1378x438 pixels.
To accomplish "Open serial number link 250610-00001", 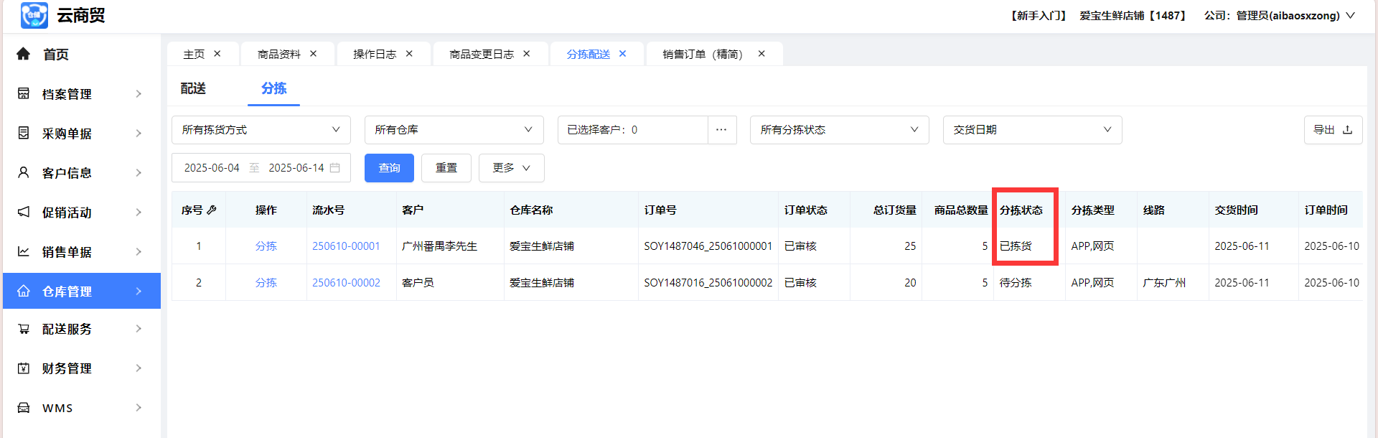I will coord(346,246).
